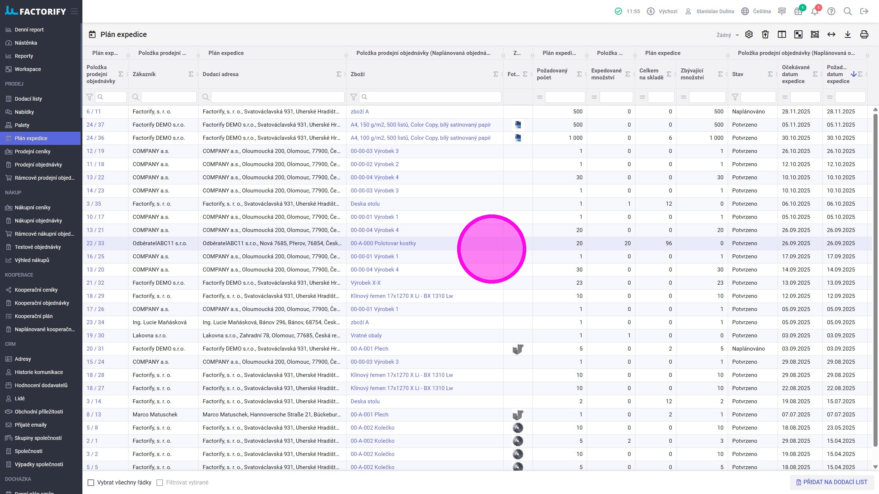Click the notifications bell icon

pyautogui.click(x=815, y=11)
